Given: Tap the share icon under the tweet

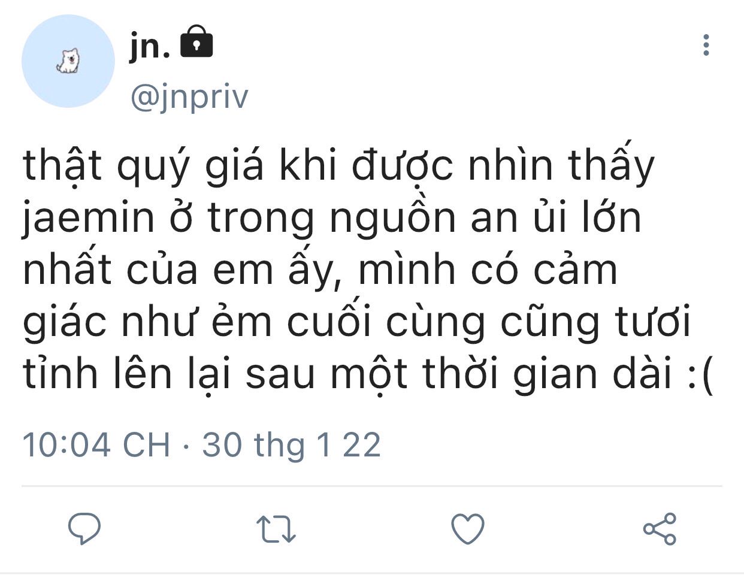Looking at the screenshot, I should (660, 529).
